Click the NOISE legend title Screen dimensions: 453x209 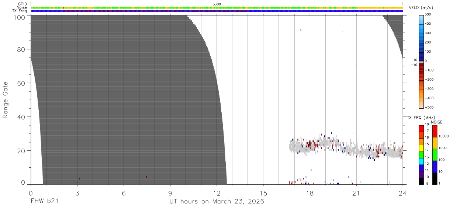437,122
